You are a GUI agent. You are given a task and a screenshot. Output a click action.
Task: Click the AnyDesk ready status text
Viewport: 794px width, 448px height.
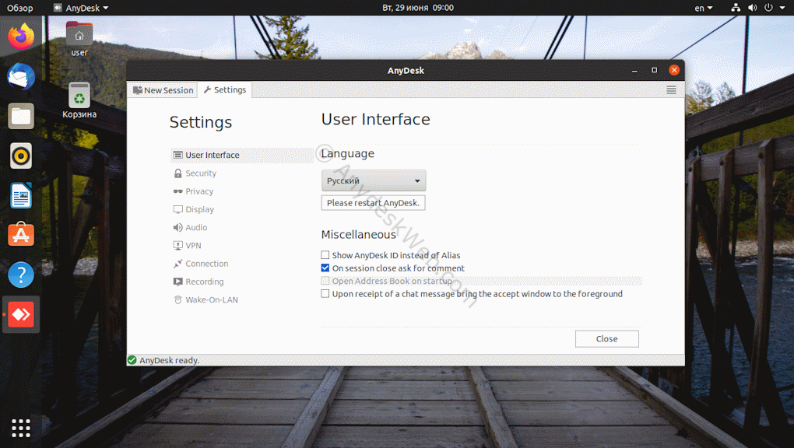169,360
